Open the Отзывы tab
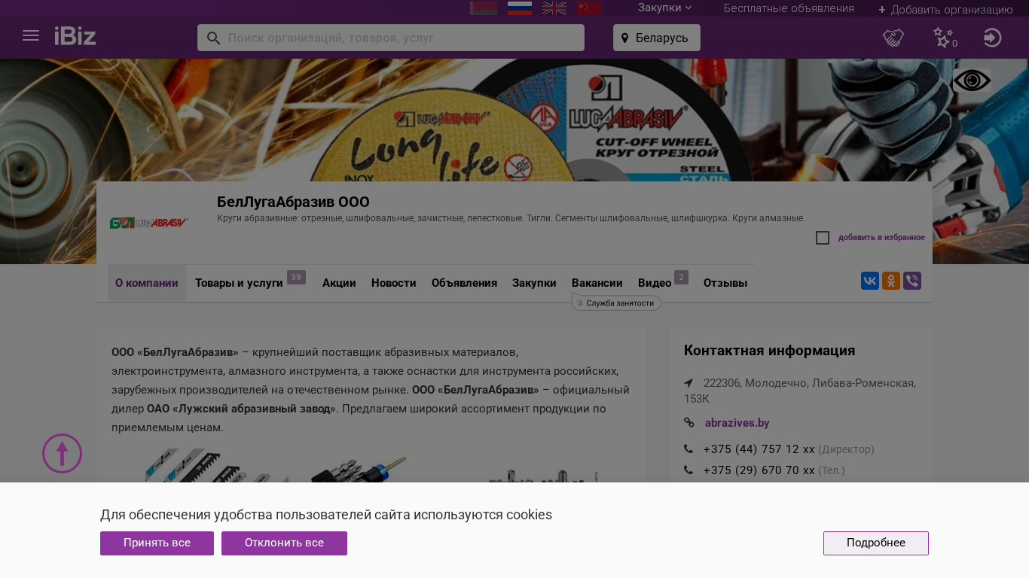The width and height of the screenshot is (1029, 578). tap(725, 283)
